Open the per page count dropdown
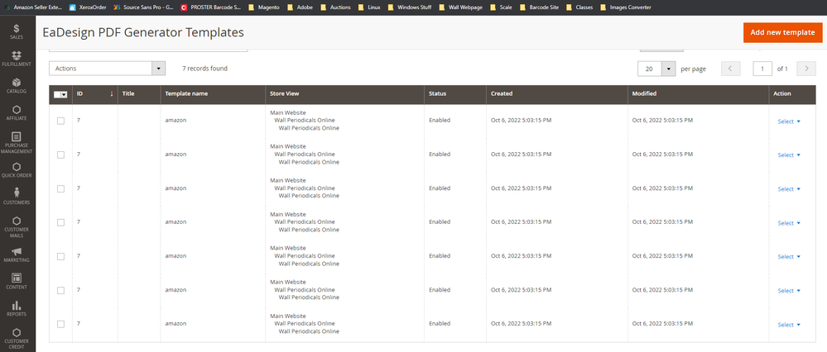 click(x=668, y=69)
